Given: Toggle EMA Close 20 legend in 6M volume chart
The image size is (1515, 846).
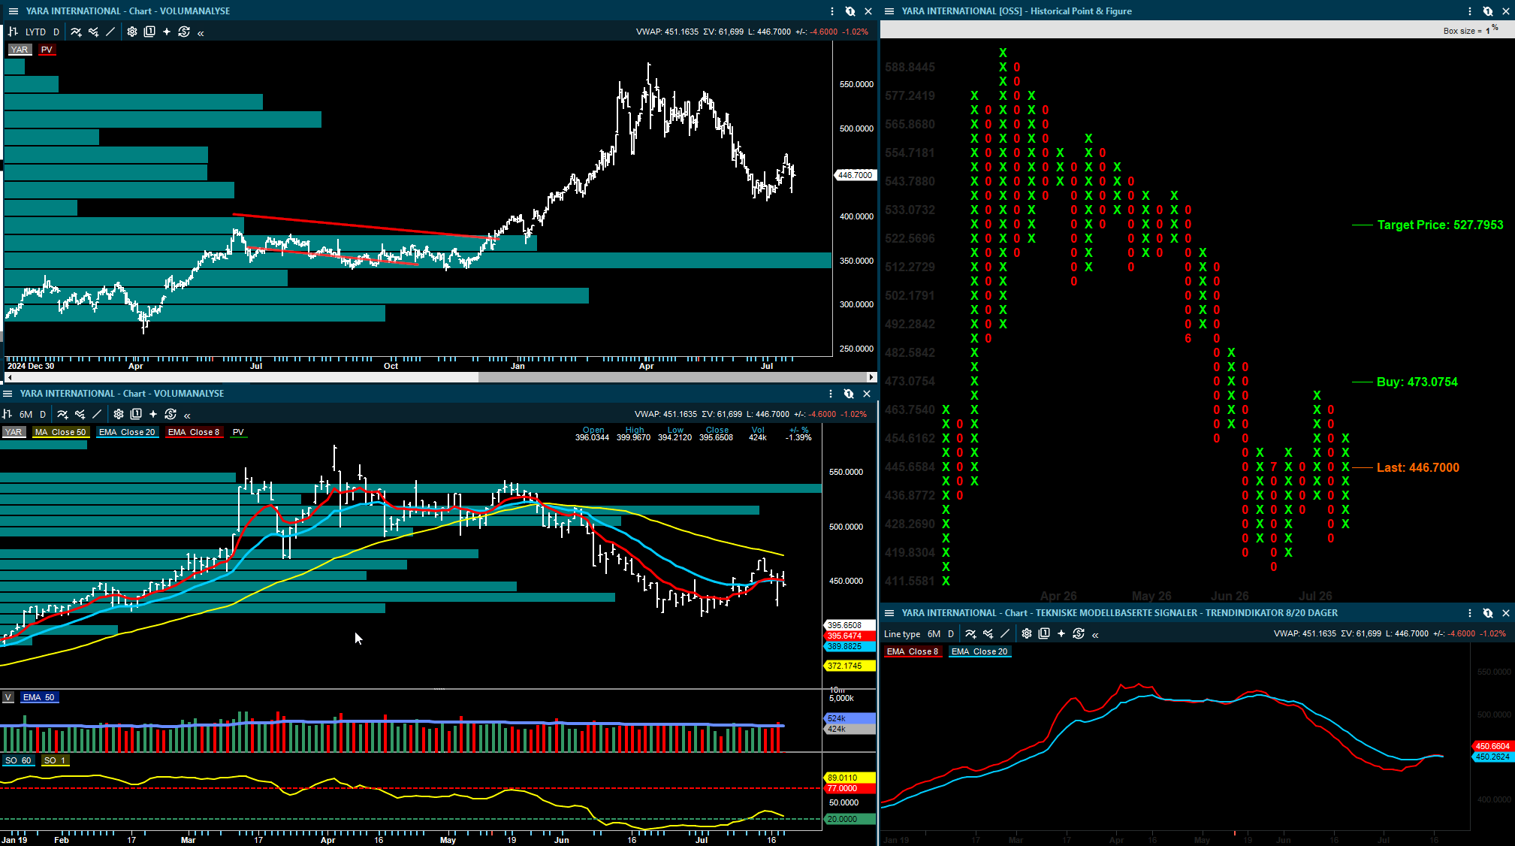Looking at the screenshot, I should 127,432.
